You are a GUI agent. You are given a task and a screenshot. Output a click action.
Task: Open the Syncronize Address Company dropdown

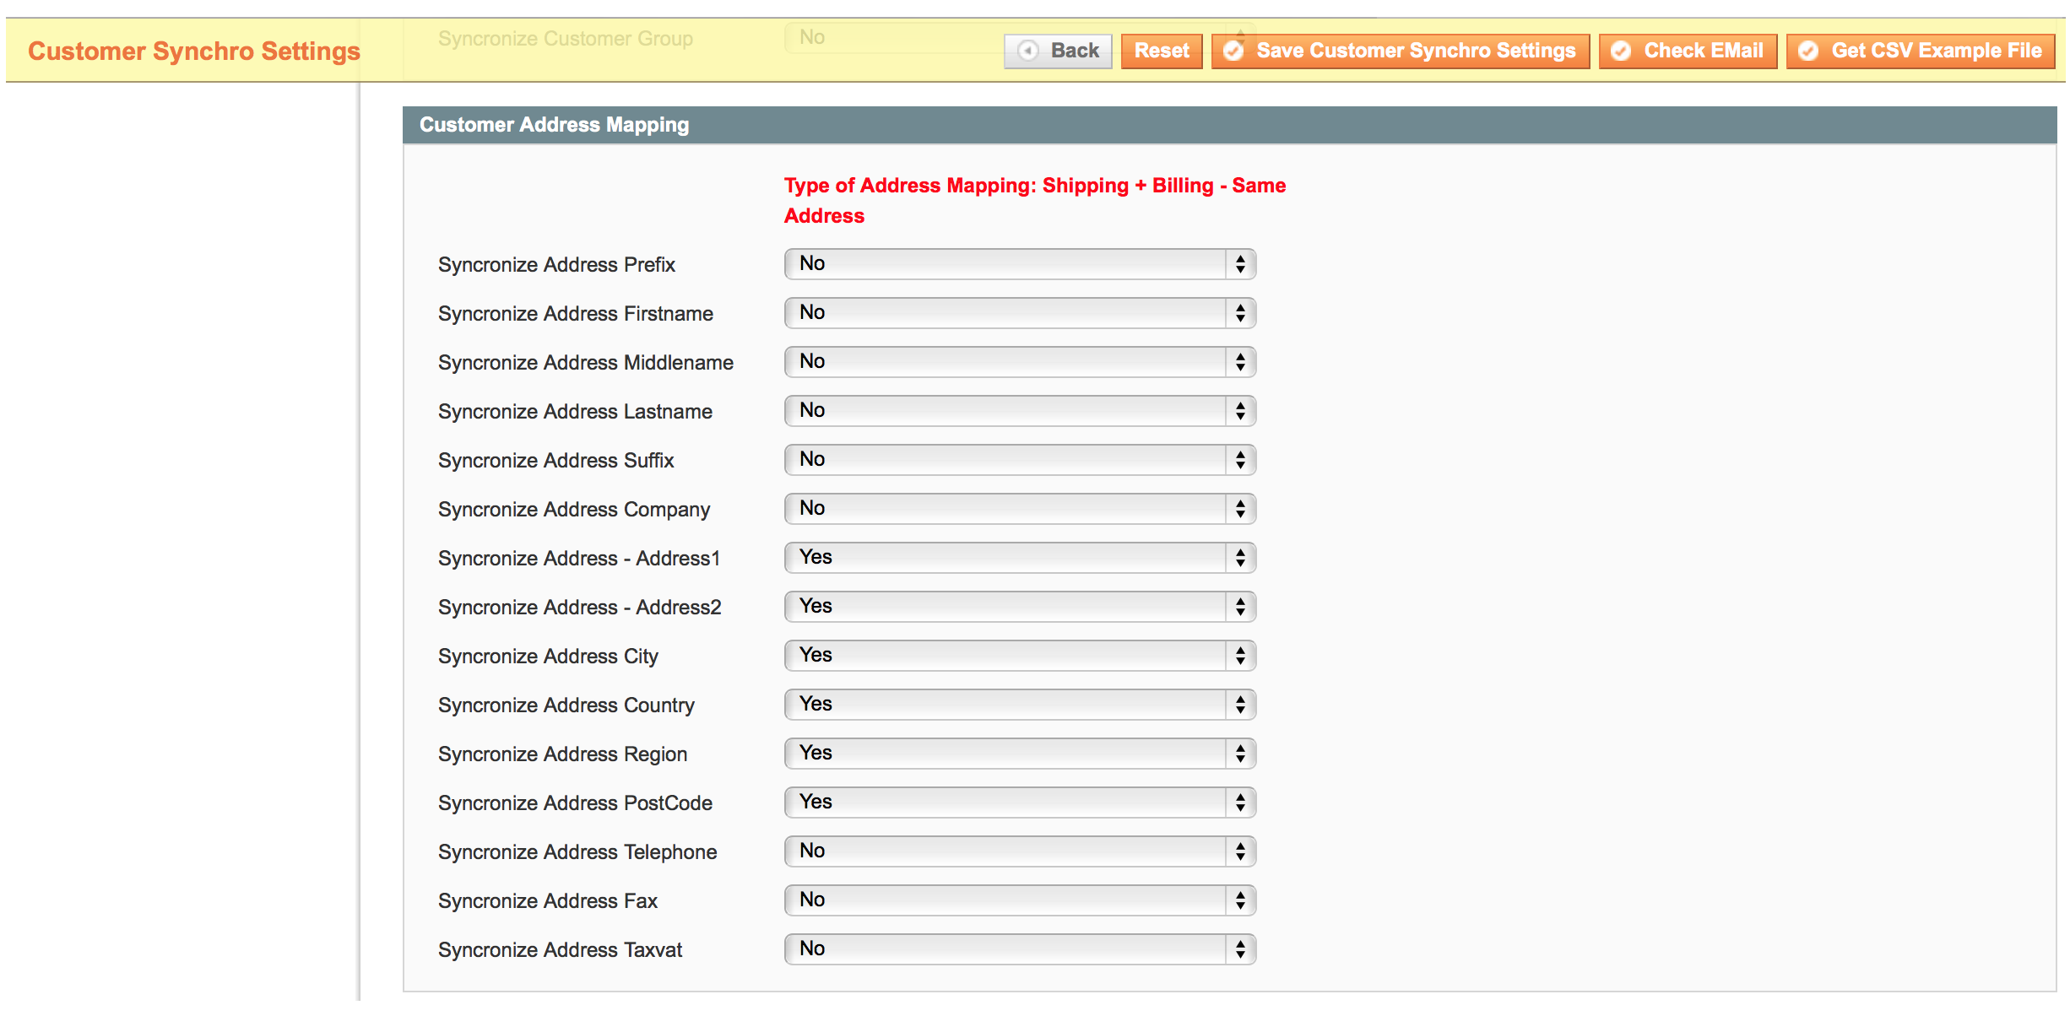click(x=1020, y=509)
